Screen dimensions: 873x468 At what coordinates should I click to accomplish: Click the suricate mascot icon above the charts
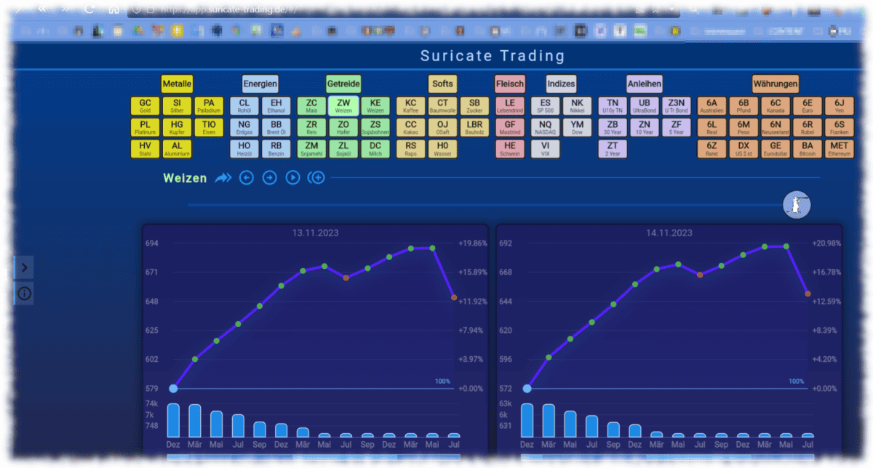tap(797, 205)
